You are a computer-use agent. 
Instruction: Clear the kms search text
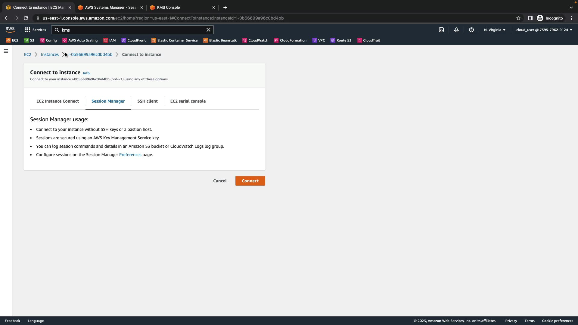208,30
